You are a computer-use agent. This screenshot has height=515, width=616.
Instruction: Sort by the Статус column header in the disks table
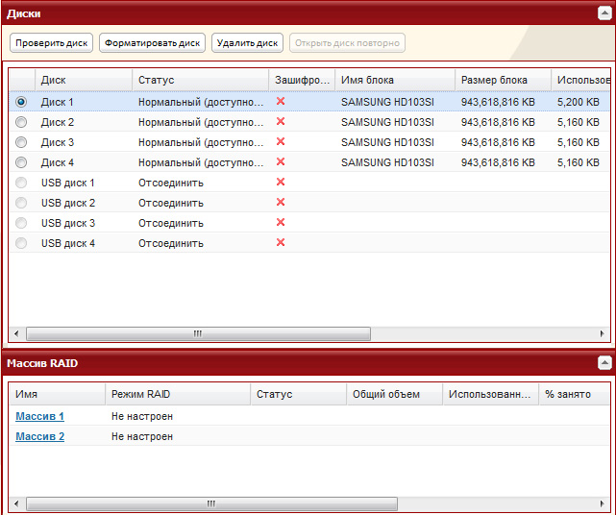200,80
